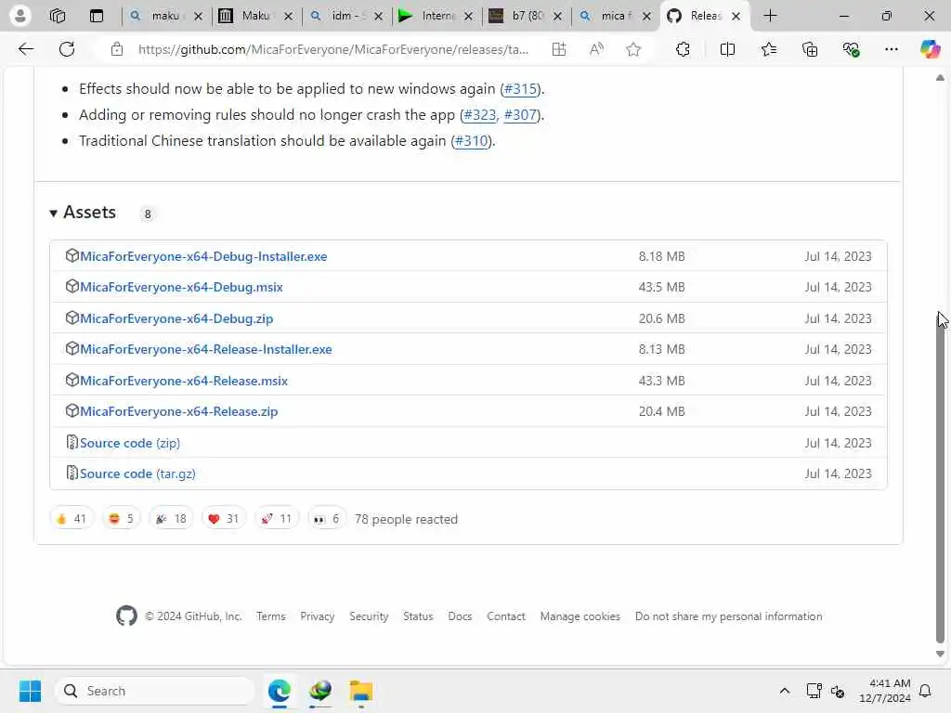The width and height of the screenshot is (951, 713).
Task: Toggle eyes reaction with 6
Action: (327, 518)
